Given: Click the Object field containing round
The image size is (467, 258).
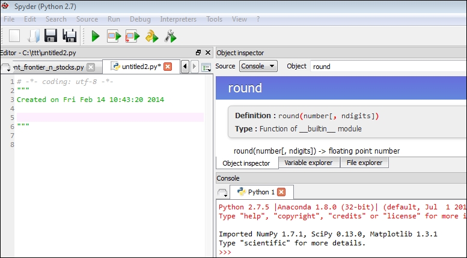Looking at the screenshot, I should coord(388,66).
